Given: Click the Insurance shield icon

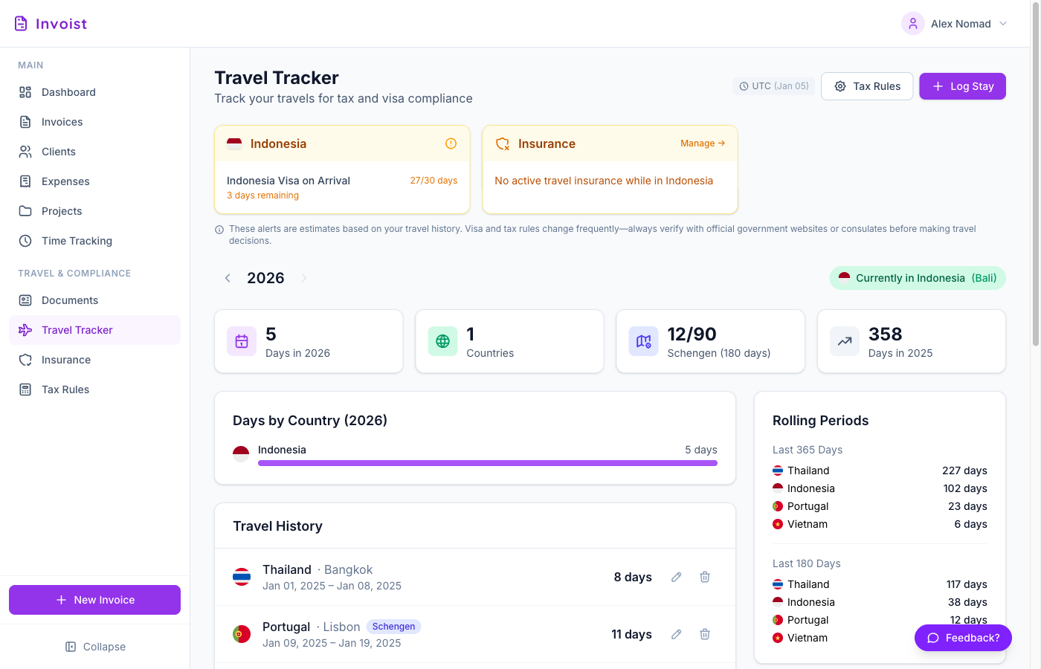Looking at the screenshot, I should [27, 359].
